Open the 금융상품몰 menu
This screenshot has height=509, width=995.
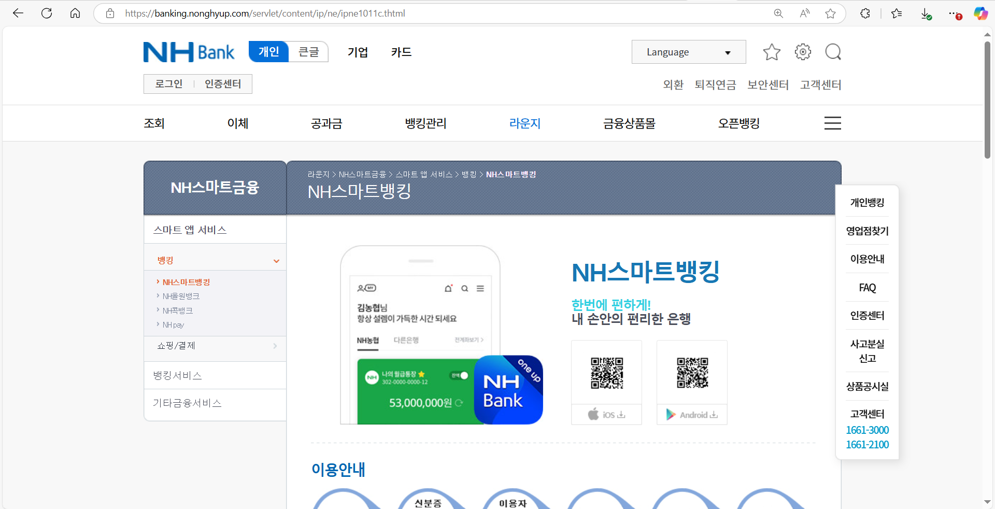pos(629,123)
